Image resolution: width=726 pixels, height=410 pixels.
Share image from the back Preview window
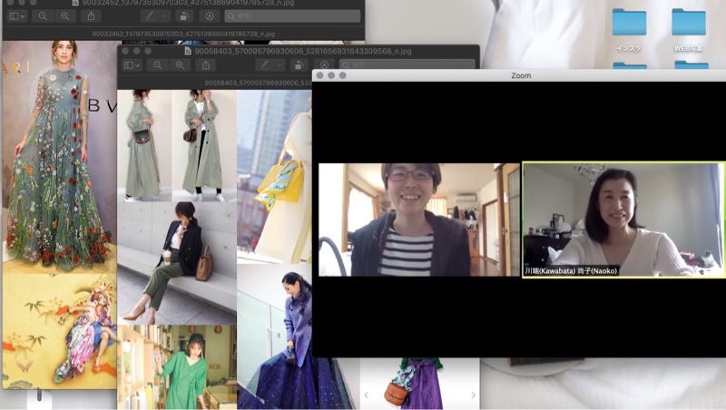click(92, 16)
